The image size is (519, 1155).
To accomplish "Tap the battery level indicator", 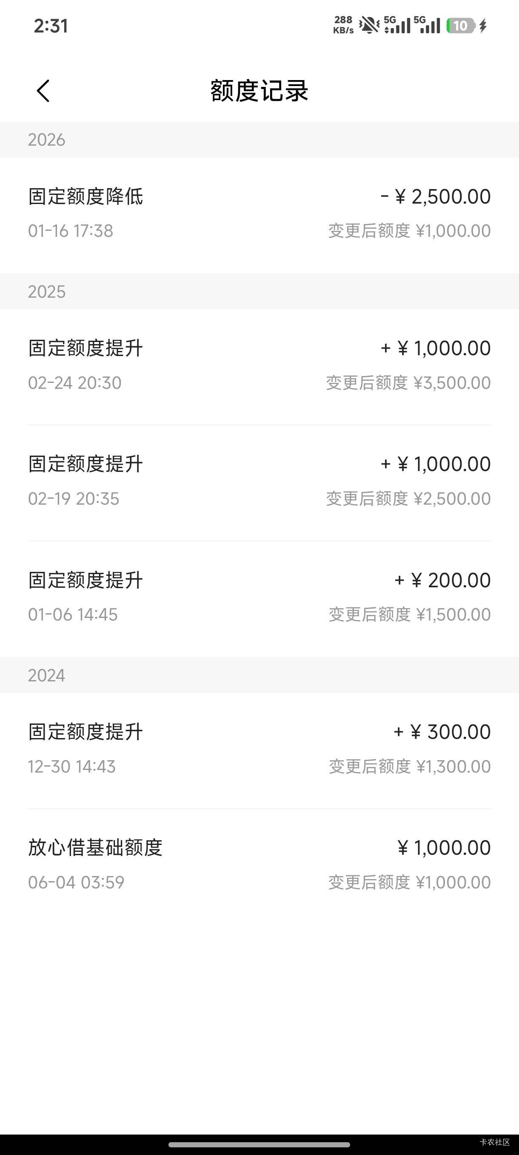I will pos(460,26).
